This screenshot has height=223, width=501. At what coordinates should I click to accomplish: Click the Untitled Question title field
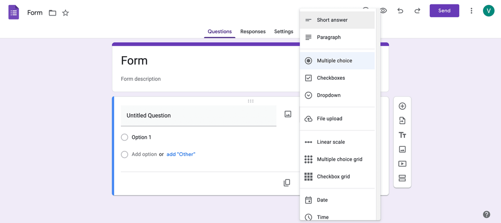click(x=198, y=116)
